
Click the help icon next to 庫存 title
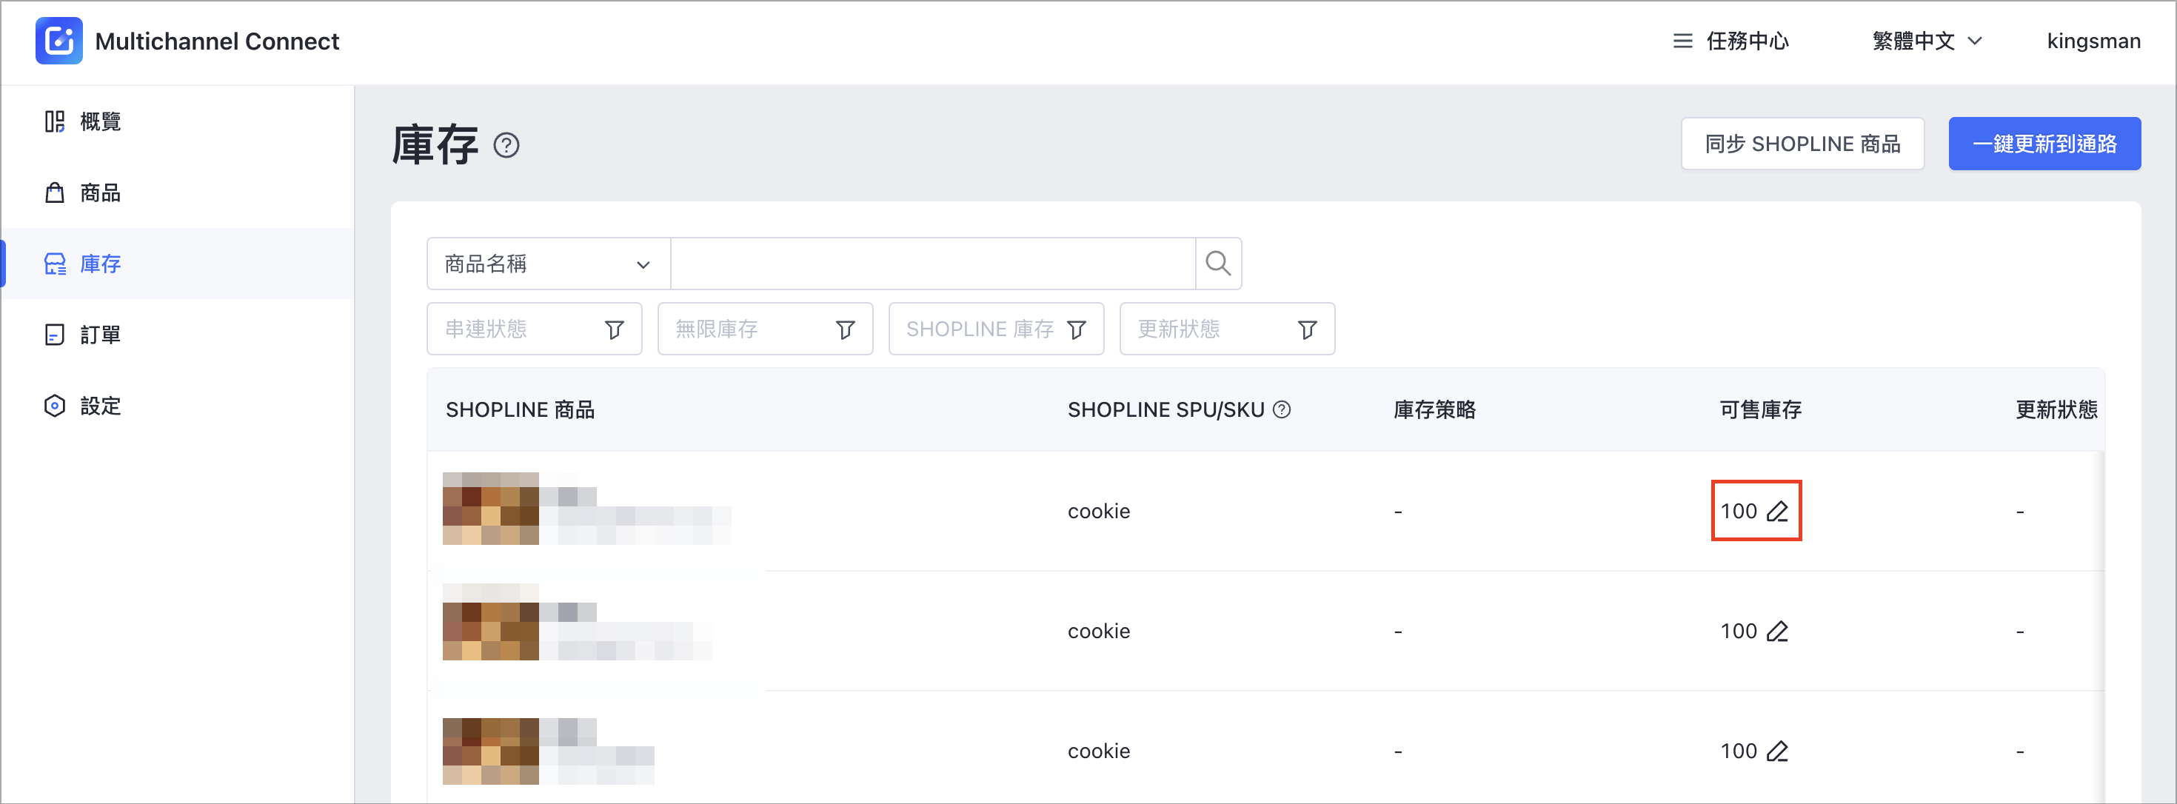(x=506, y=145)
